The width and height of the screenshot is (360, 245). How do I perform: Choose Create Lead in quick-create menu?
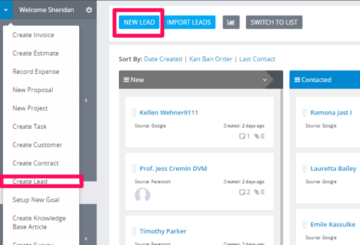30,182
